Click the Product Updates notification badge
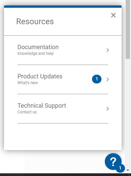The height and width of the screenshot is (176, 131). click(x=97, y=79)
